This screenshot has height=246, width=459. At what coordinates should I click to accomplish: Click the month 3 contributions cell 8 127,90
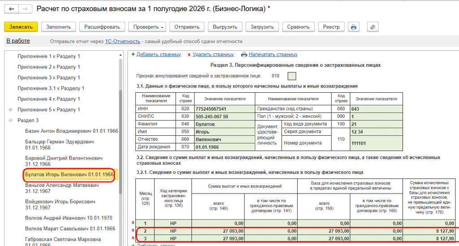429,238
